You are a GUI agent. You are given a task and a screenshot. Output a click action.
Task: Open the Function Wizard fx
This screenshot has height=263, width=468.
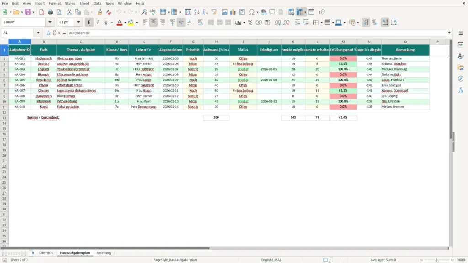click(x=48, y=33)
